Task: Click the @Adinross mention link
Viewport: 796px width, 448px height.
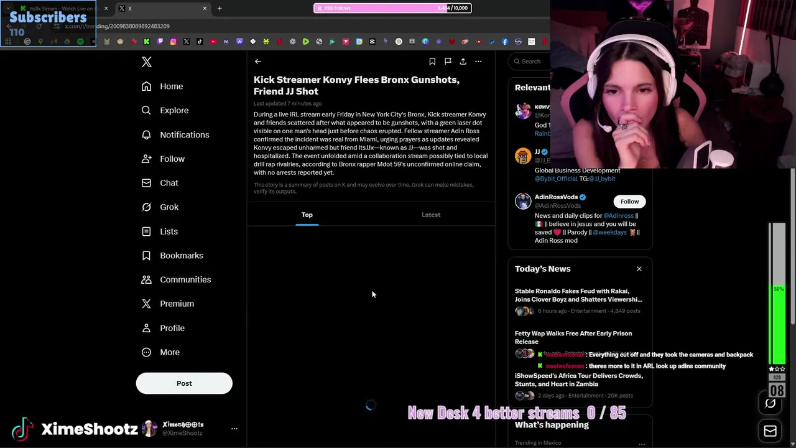Action: pos(618,216)
